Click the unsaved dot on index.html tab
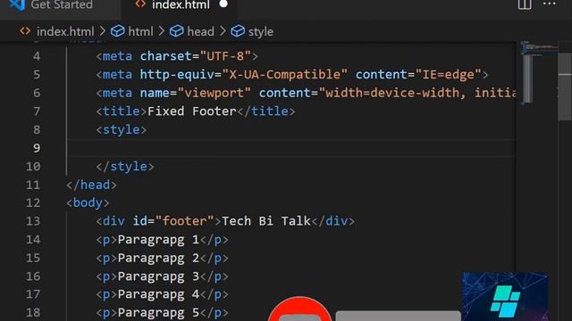 tap(223, 4)
